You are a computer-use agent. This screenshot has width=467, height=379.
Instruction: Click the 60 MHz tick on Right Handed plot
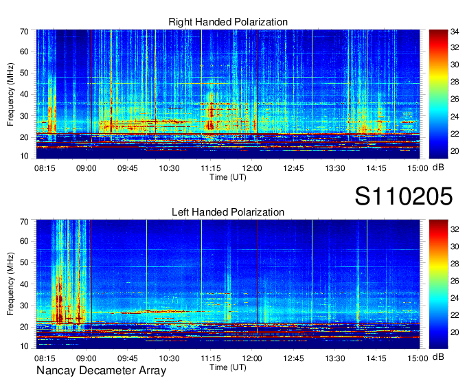pos(24,51)
